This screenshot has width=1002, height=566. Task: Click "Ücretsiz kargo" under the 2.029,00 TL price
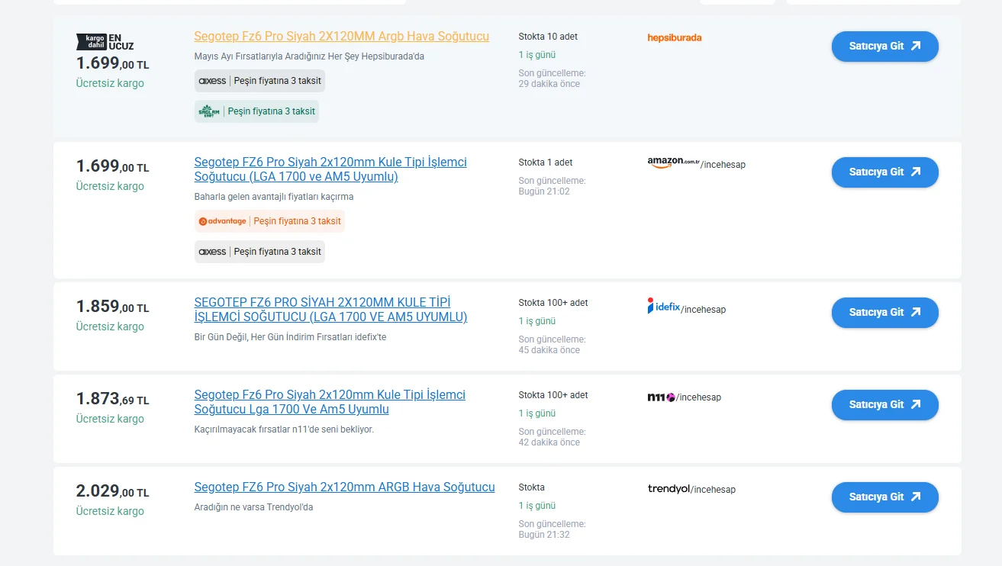coord(110,511)
